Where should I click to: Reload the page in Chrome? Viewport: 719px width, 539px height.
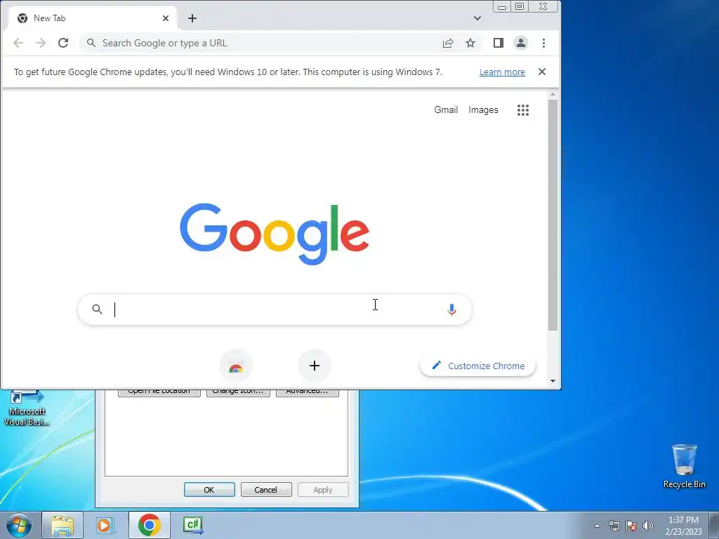coord(63,43)
